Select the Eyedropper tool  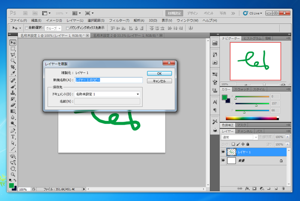click(13, 73)
